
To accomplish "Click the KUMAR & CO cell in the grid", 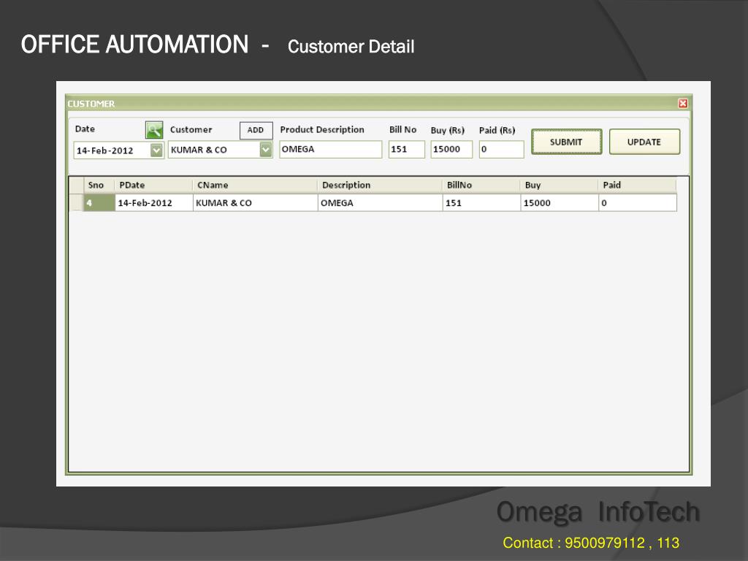I will tap(256, 203).
